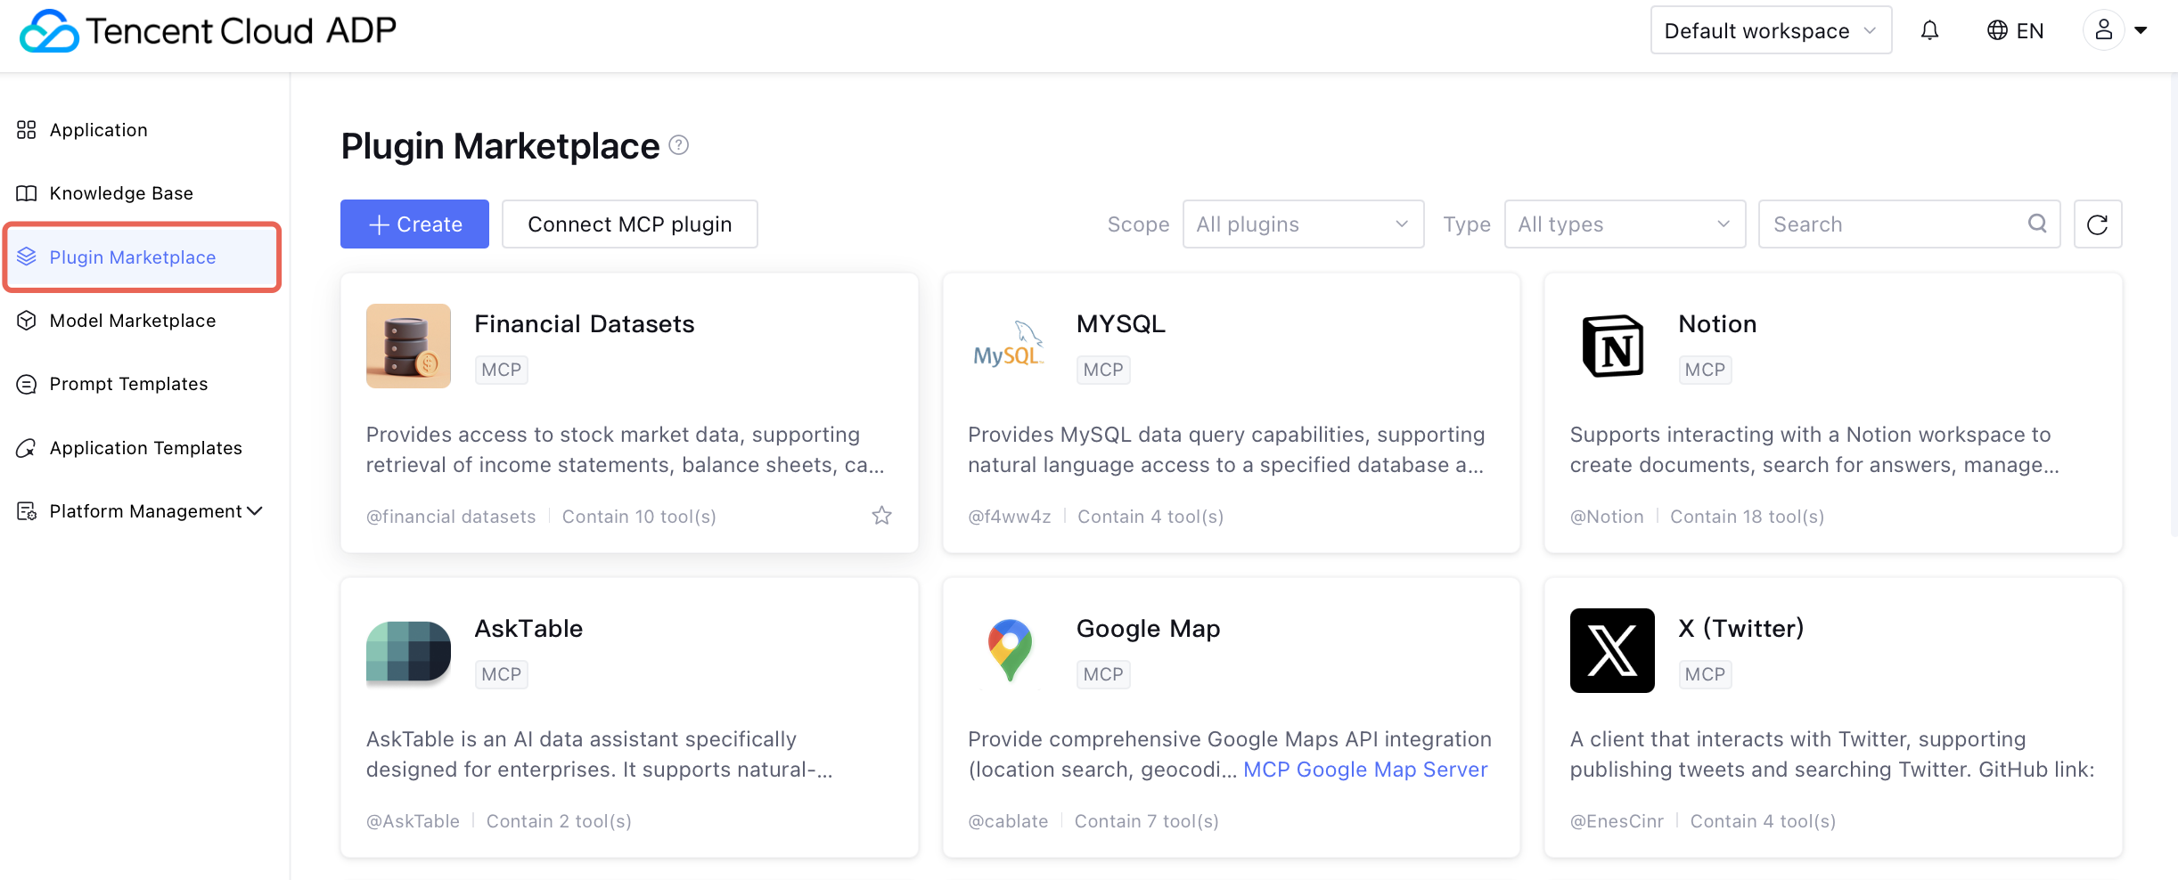2178x880 pixels.
Task: Open the Type All types dropdown
Action: pyautogui.click(x=1624, y=224)
